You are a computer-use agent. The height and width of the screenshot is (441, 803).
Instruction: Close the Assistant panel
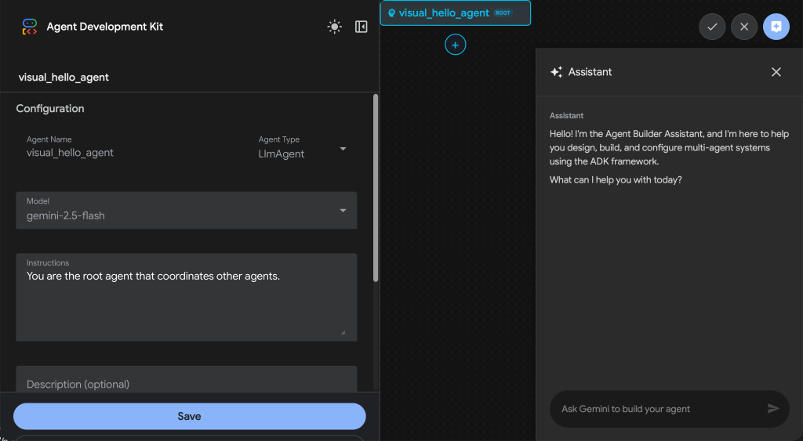click(x=776, y=72)
